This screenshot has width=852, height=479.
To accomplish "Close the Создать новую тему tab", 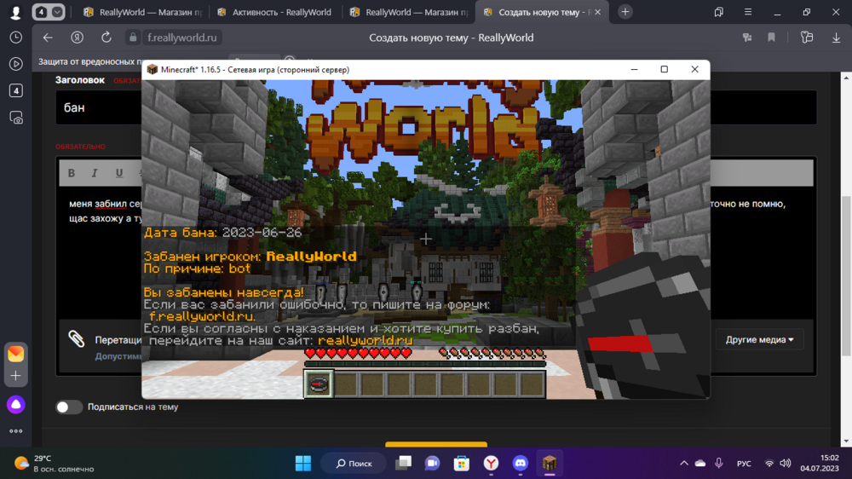I will pyautogui.click(x=598, y=12).
